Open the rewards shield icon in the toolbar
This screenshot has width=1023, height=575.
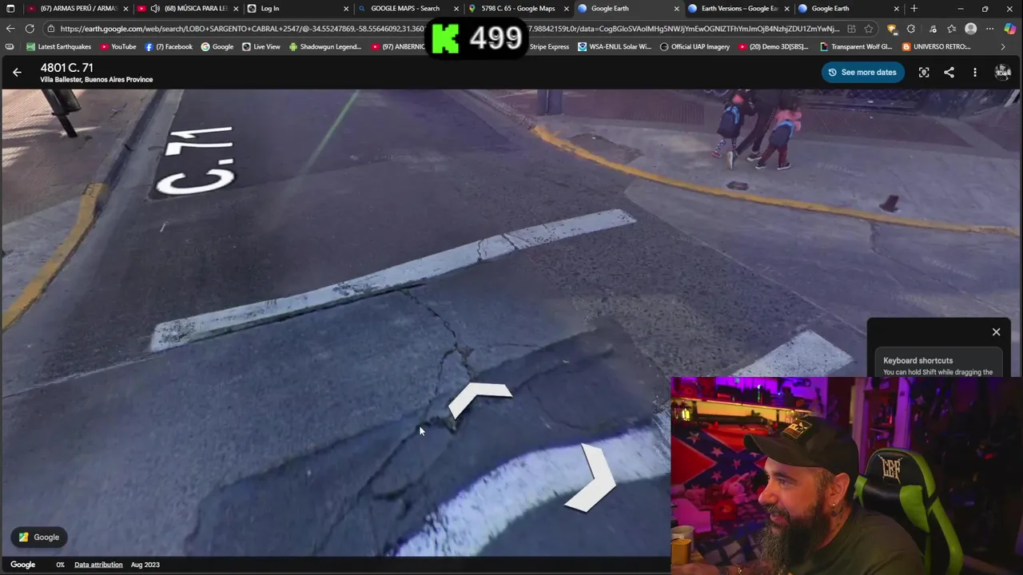[892, 29]
